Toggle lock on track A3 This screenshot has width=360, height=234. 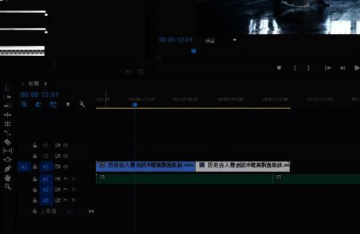35,200
